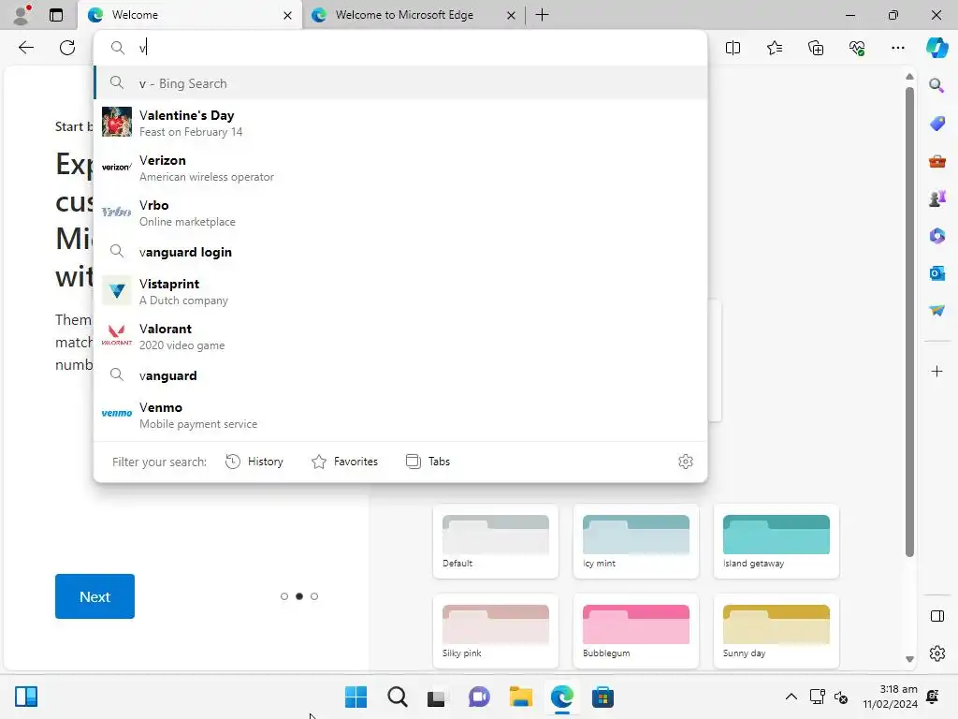
Task: Click the Next button
Action: click(x=94, y=596)
